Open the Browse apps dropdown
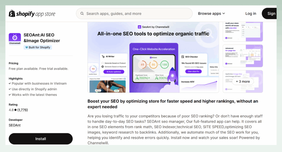Image resolution: width=282 pixels, height=152 pixels. [211, 13]
